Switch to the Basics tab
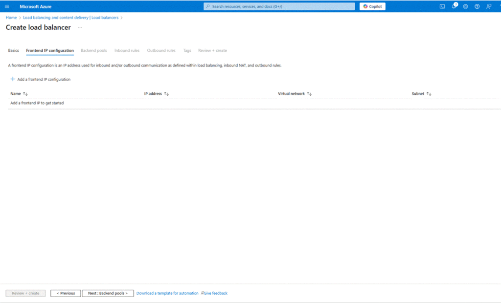501x303 pixels. 13,50
